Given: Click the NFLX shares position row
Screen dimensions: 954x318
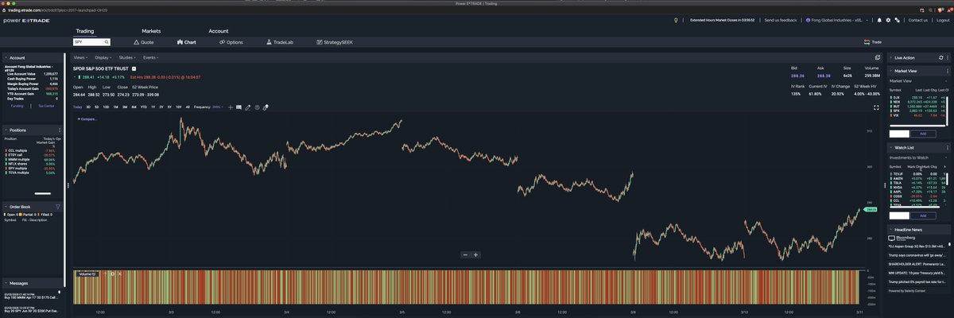Looking at the screenshot, I should click(33, 164).
